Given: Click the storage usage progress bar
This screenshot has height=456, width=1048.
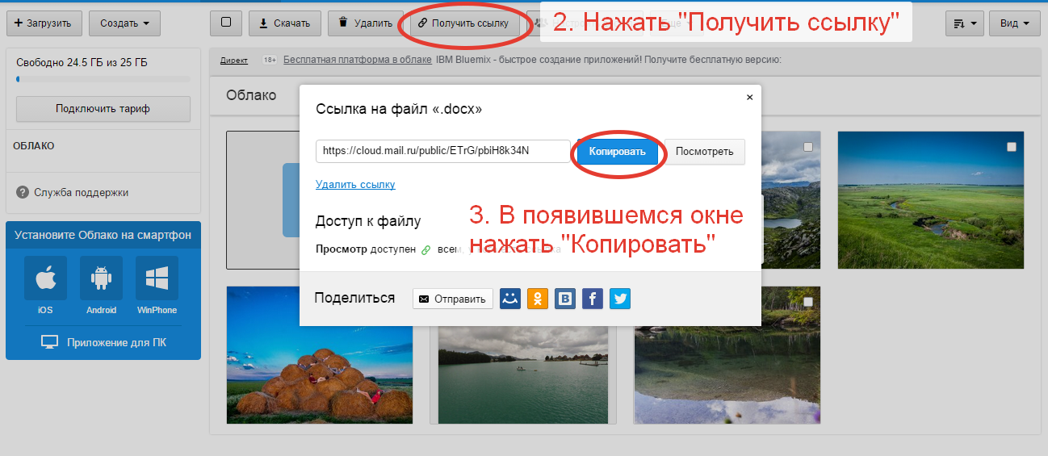Looking at the screenshot, I should [103, 79].
